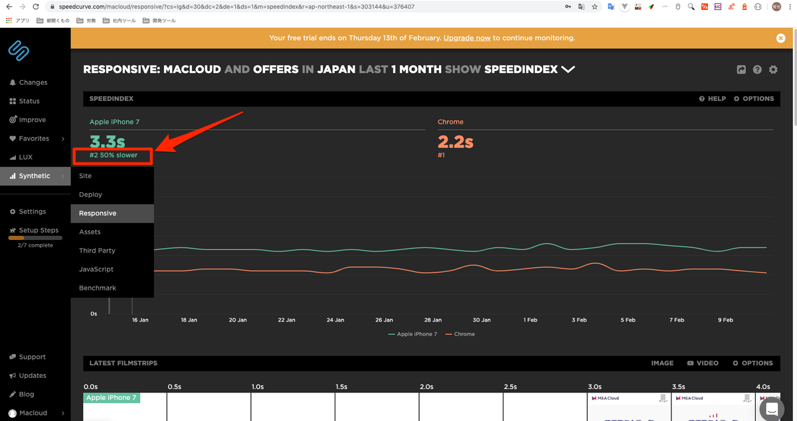Open the Setup Steps checklist
Screen dimensions: 797x421
click(34, 230)
